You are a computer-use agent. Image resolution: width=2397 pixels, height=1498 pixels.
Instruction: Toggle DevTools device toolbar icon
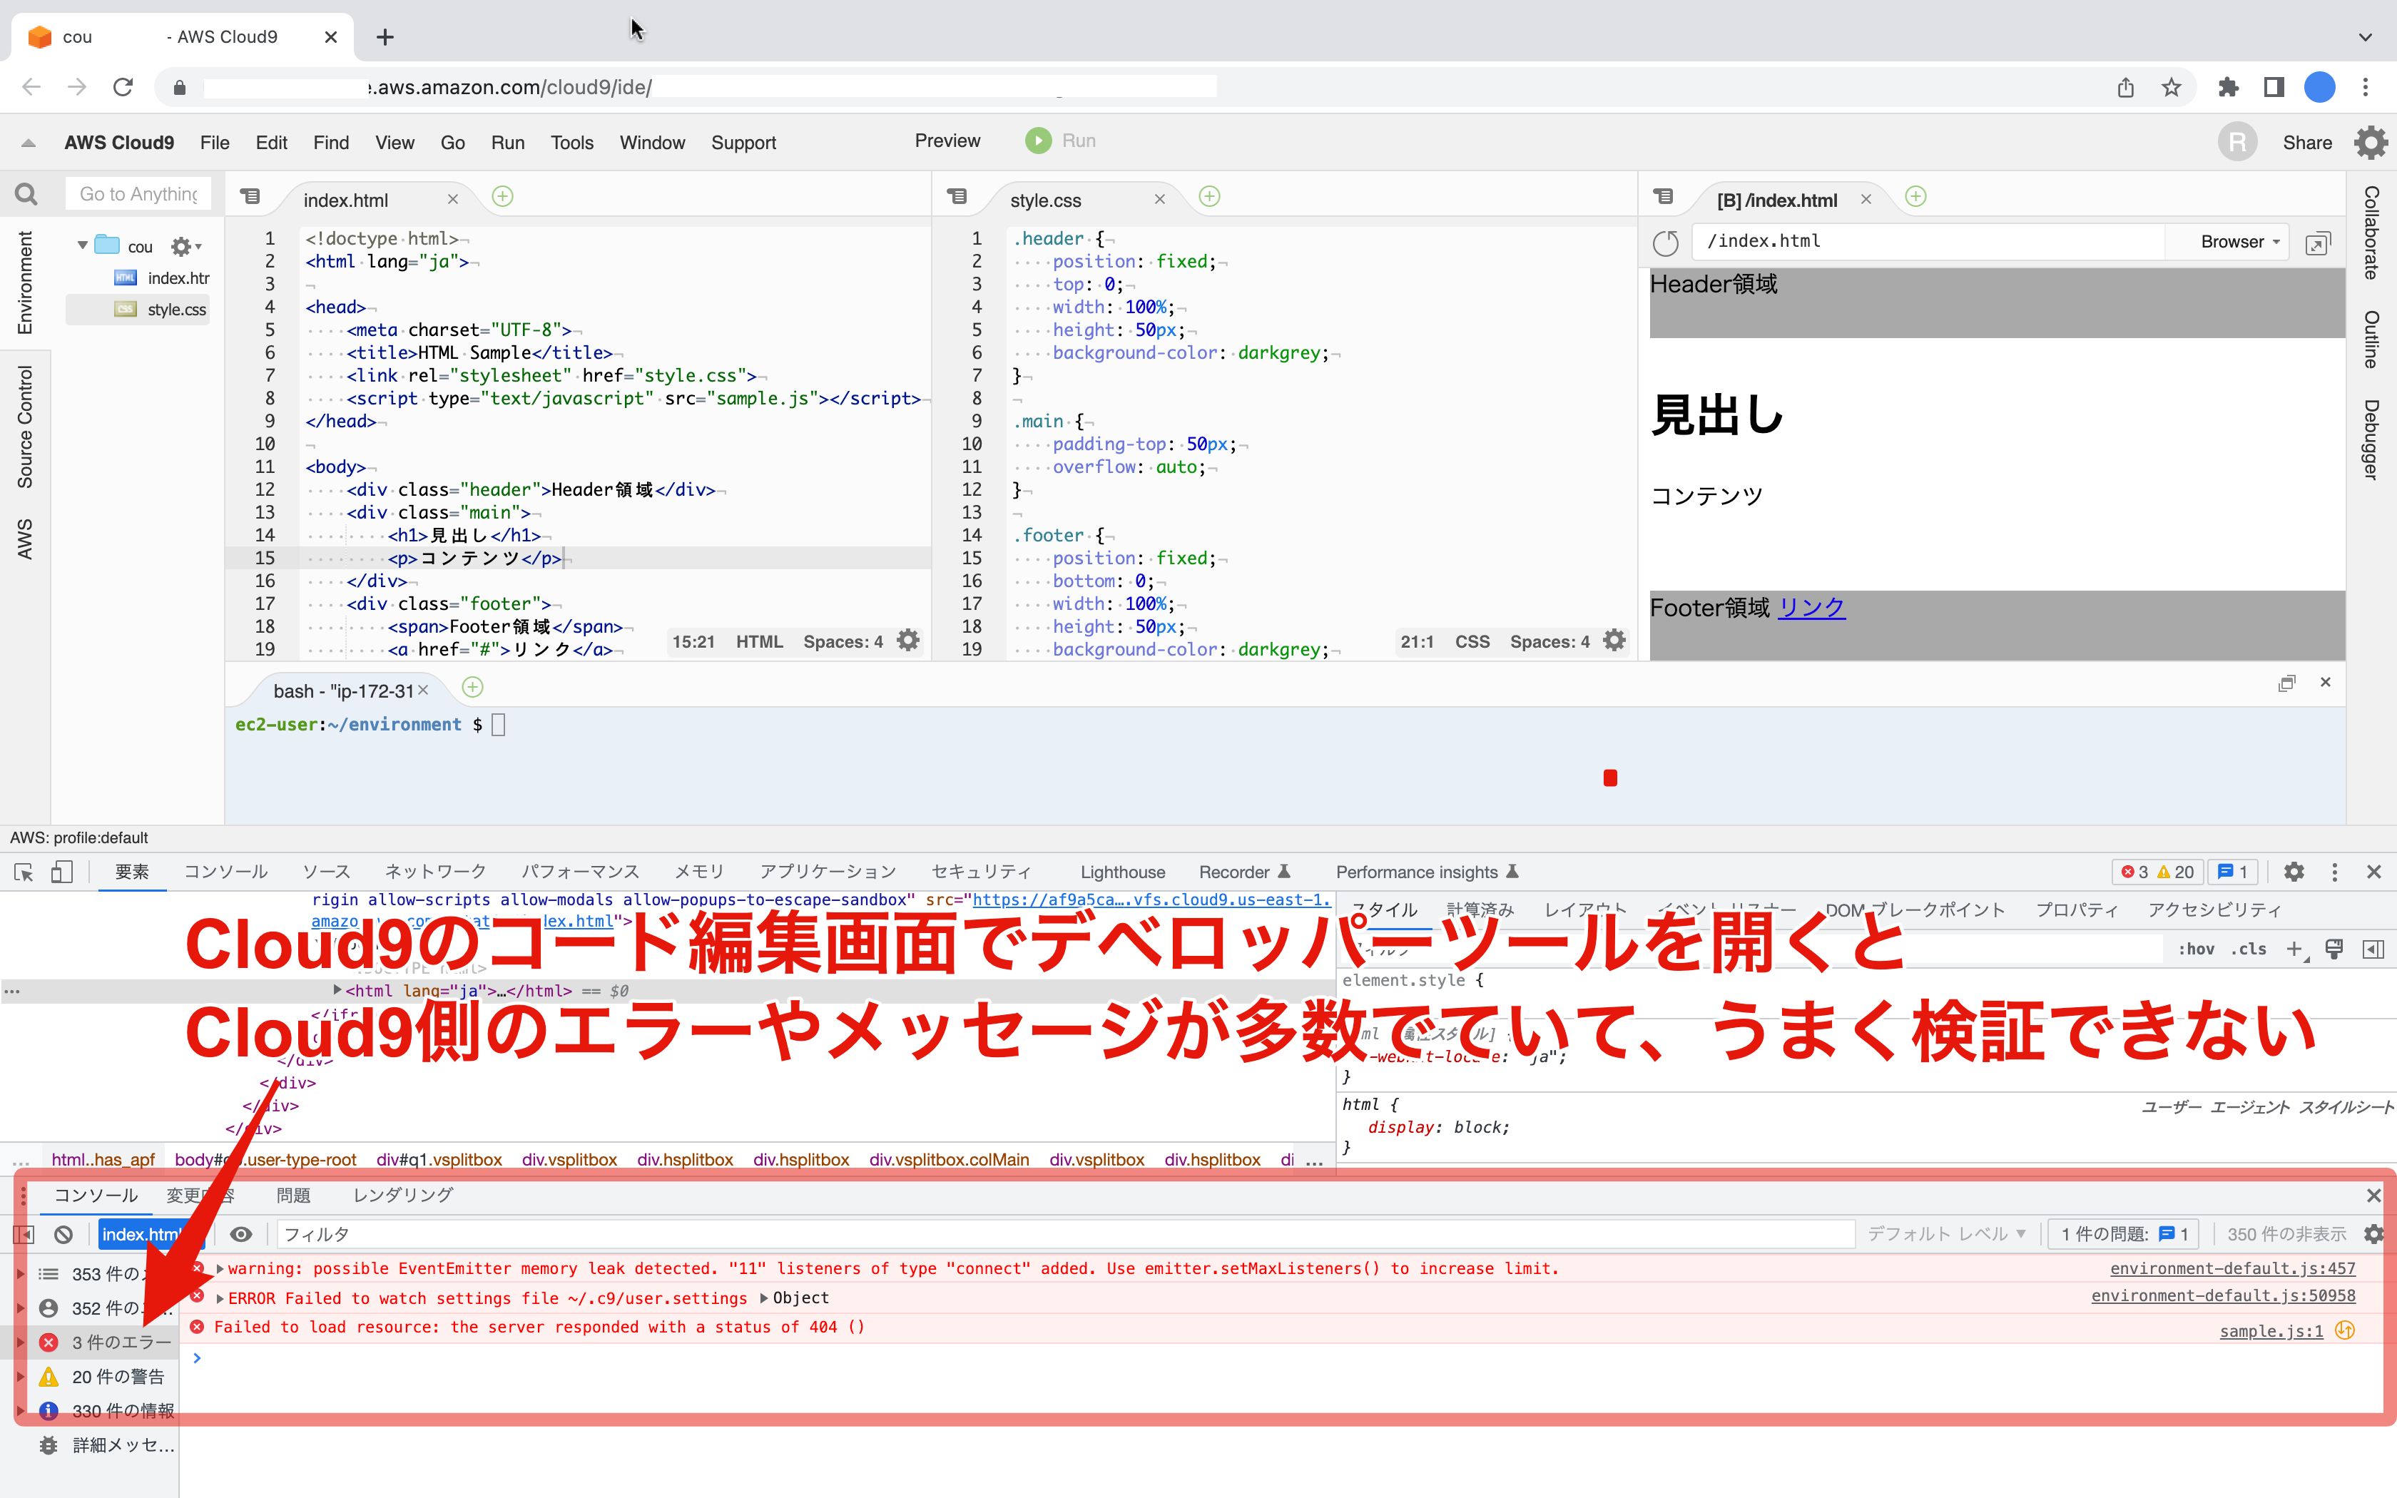click(62, 872)
